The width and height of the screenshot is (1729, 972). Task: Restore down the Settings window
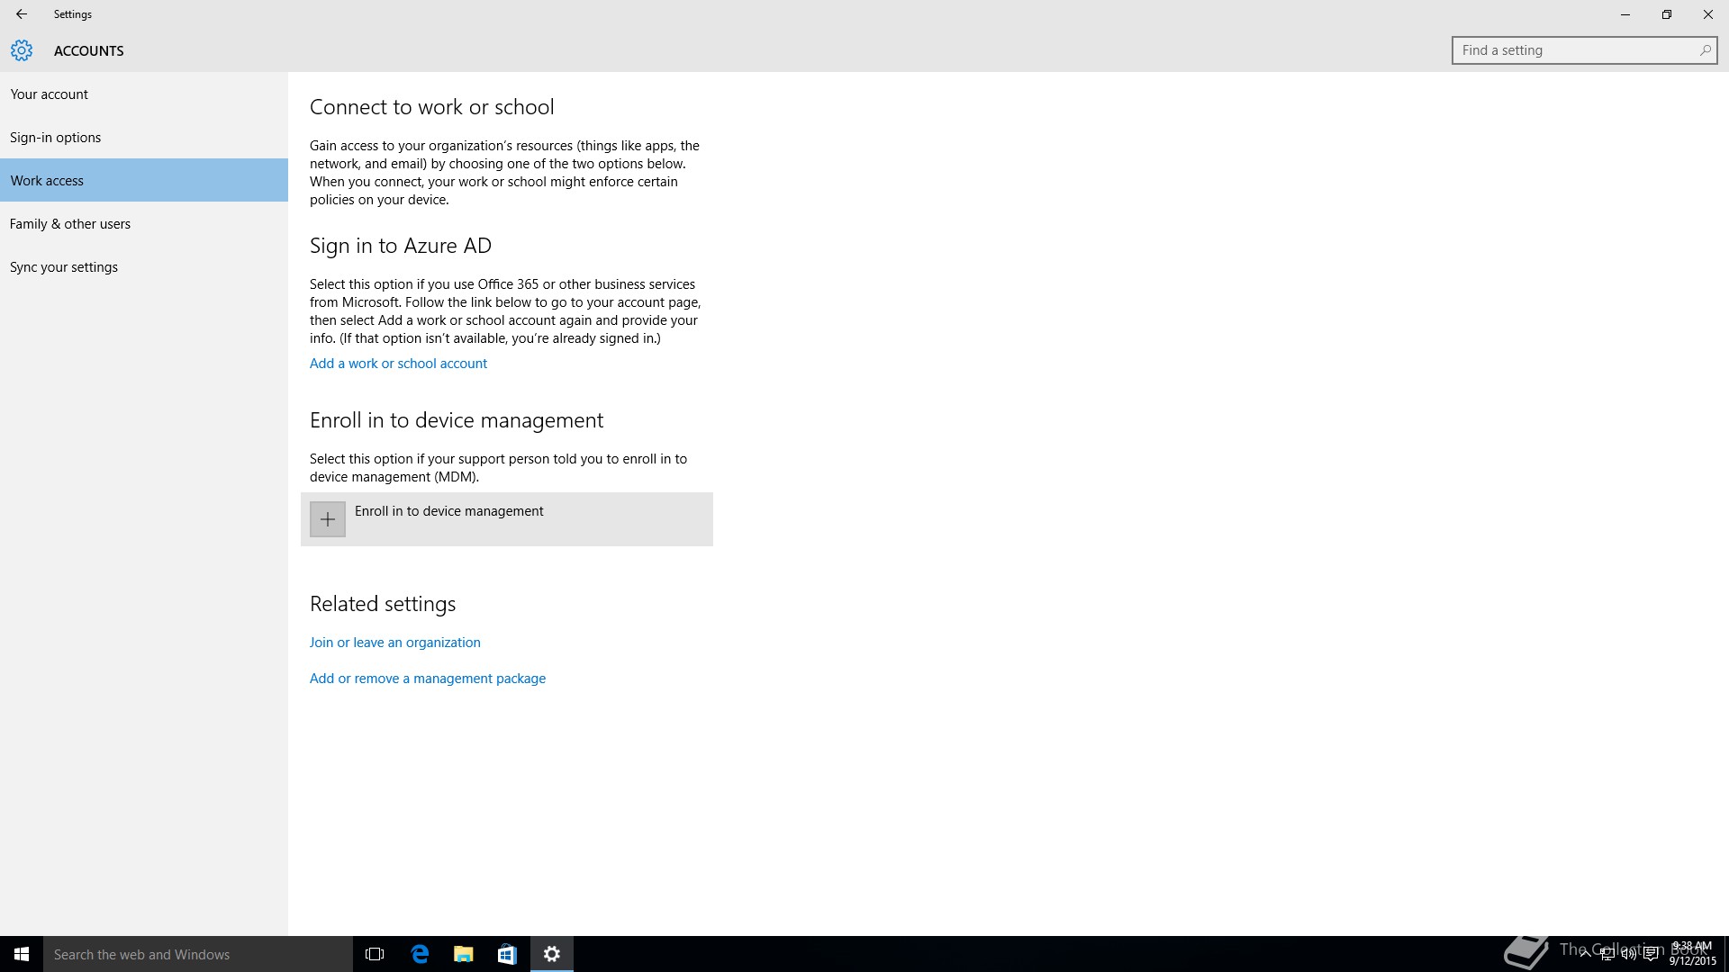1667,14
